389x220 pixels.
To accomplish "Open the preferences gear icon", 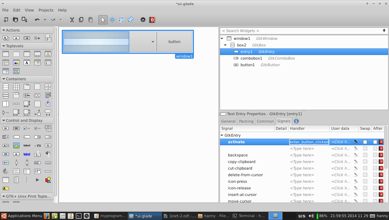I will tap(143, 20).
